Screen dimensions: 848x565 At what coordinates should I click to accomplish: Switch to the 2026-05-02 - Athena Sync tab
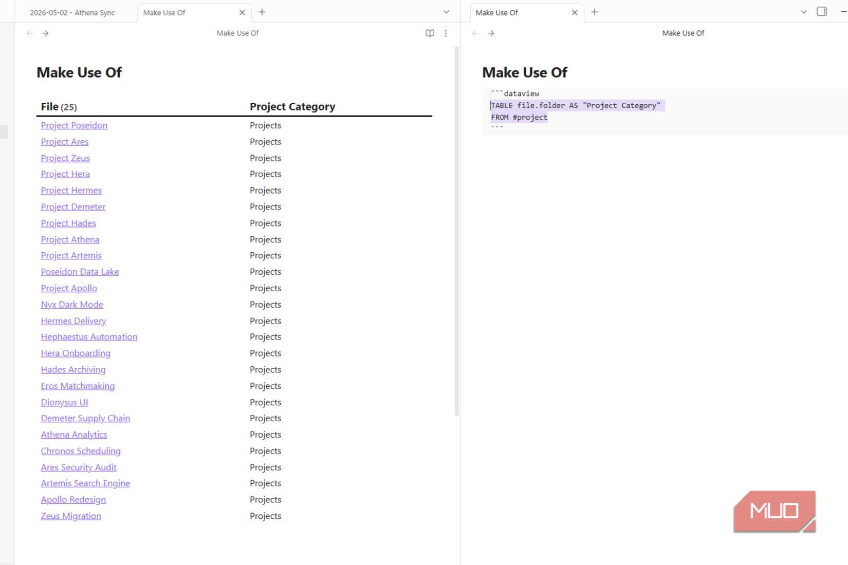[x=72, y=13]
